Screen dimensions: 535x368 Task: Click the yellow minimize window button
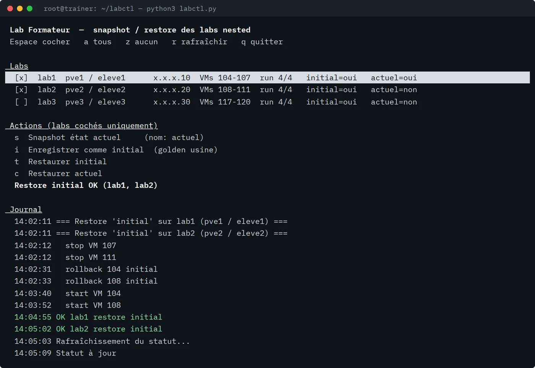tap(20, 8)
